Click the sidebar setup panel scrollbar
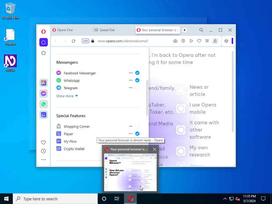The height and width of the screenshot is (204, 272). tap(147, 98)
